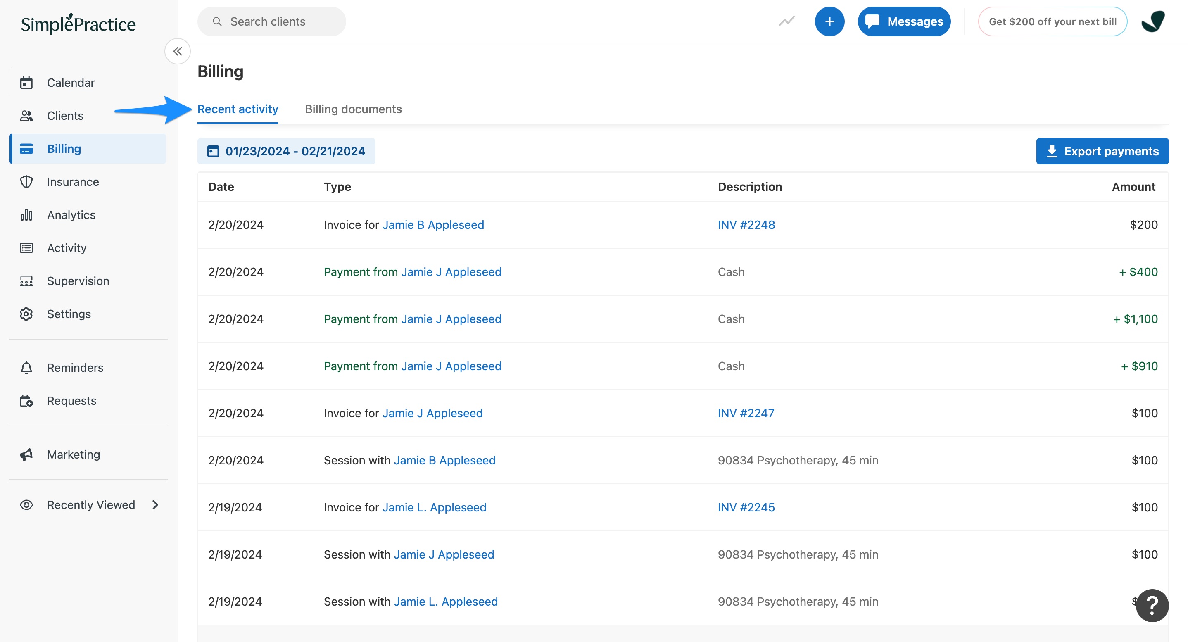This screenshot has width=1188, height=642.
Task: Open the Activity list icon
Action: click(x=26, y=248)
